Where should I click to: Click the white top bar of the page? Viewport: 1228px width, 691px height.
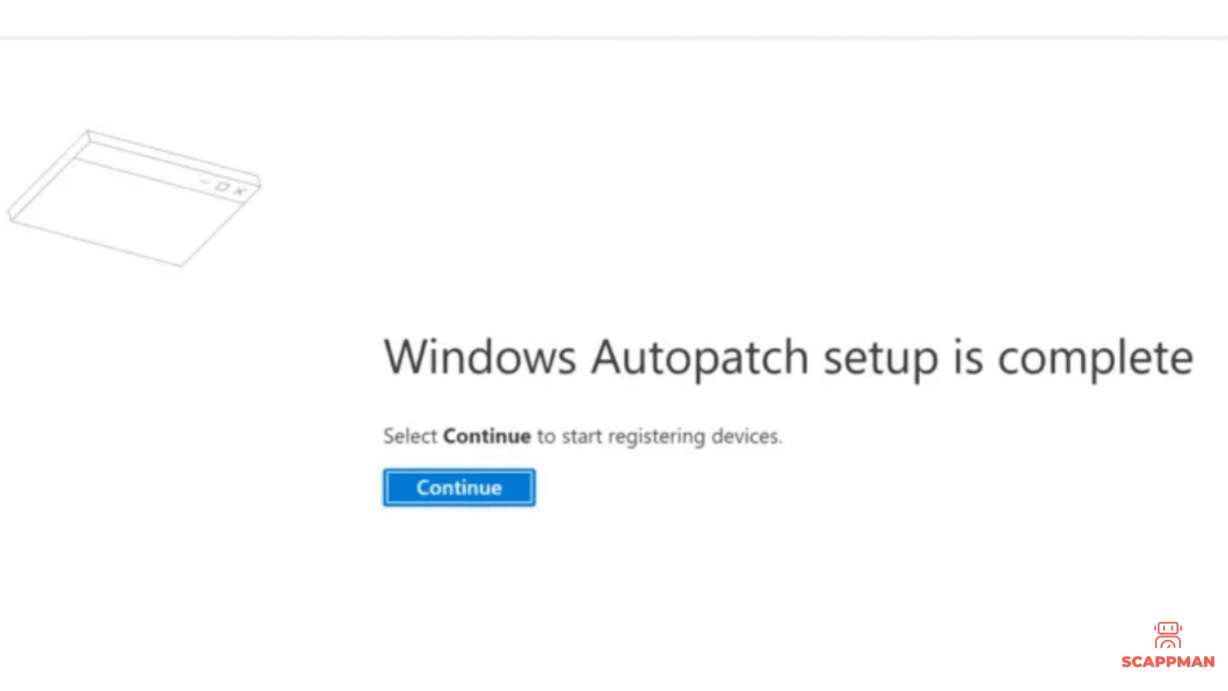click(x=614, y=18)
